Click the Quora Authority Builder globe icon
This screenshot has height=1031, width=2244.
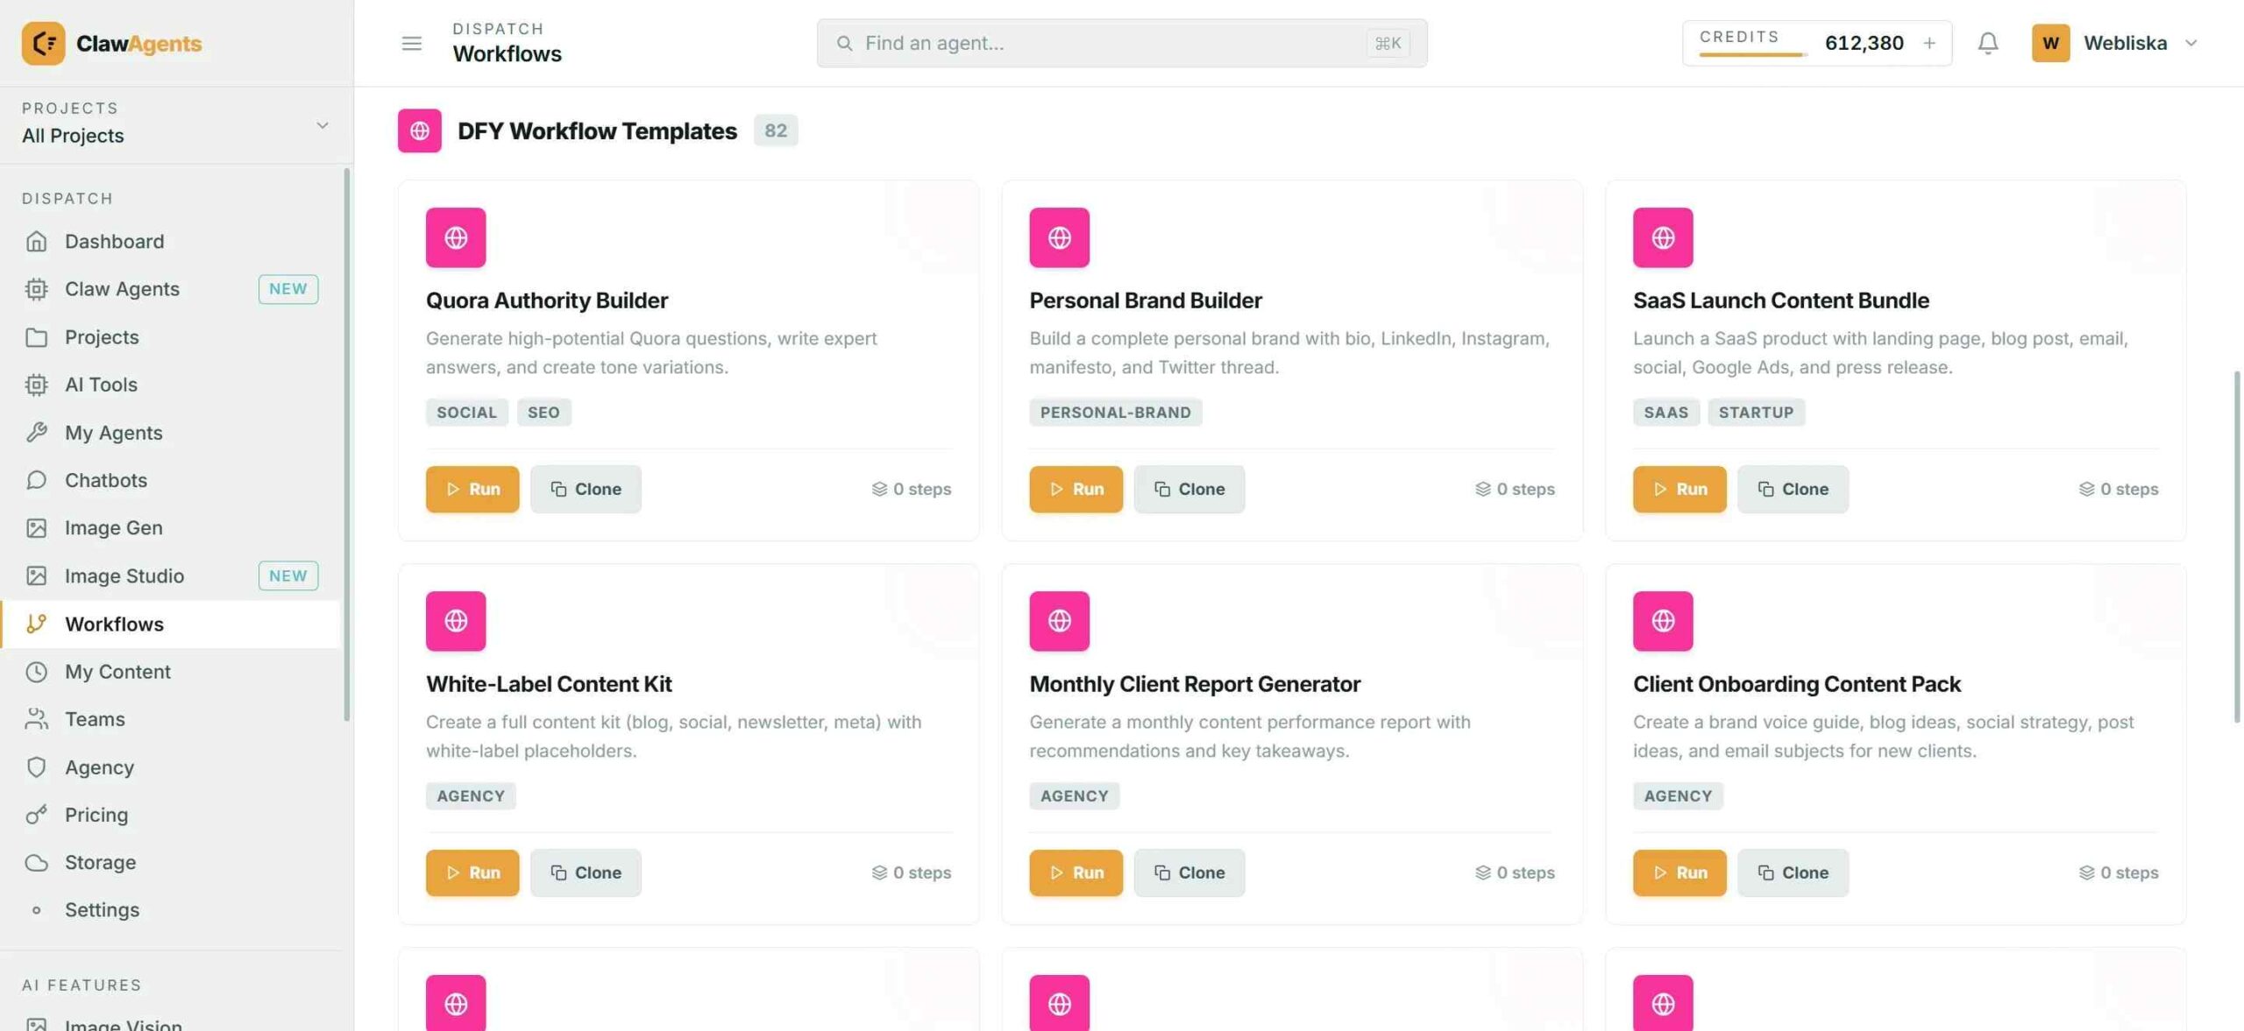(x=456, y=237)
